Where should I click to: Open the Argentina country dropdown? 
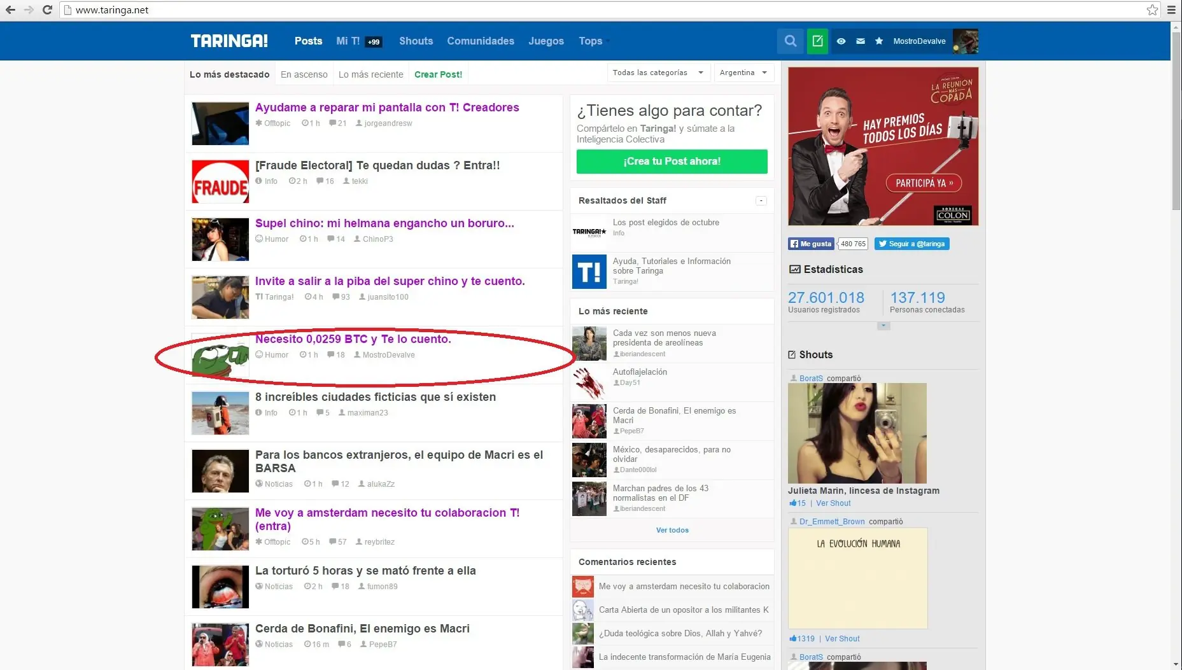point(743,73)
